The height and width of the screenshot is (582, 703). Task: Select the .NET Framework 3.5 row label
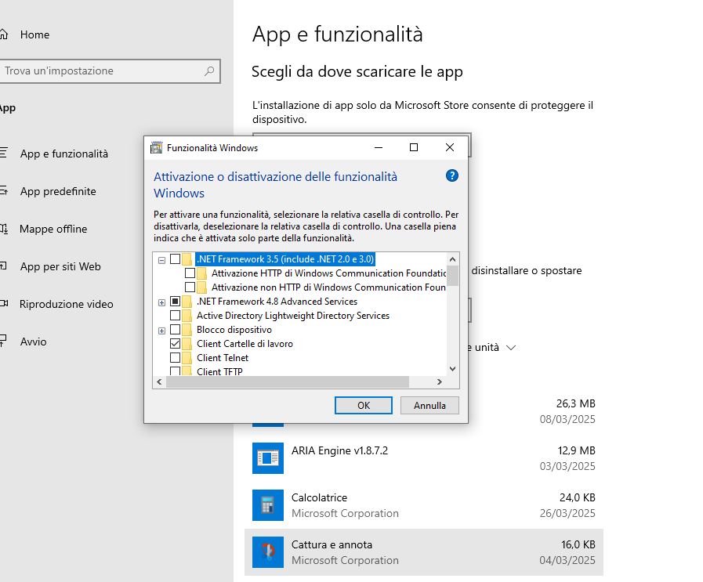(x=285, y=259)
